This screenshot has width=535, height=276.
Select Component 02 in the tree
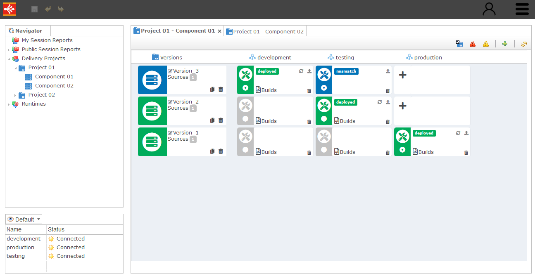[54, 85]
